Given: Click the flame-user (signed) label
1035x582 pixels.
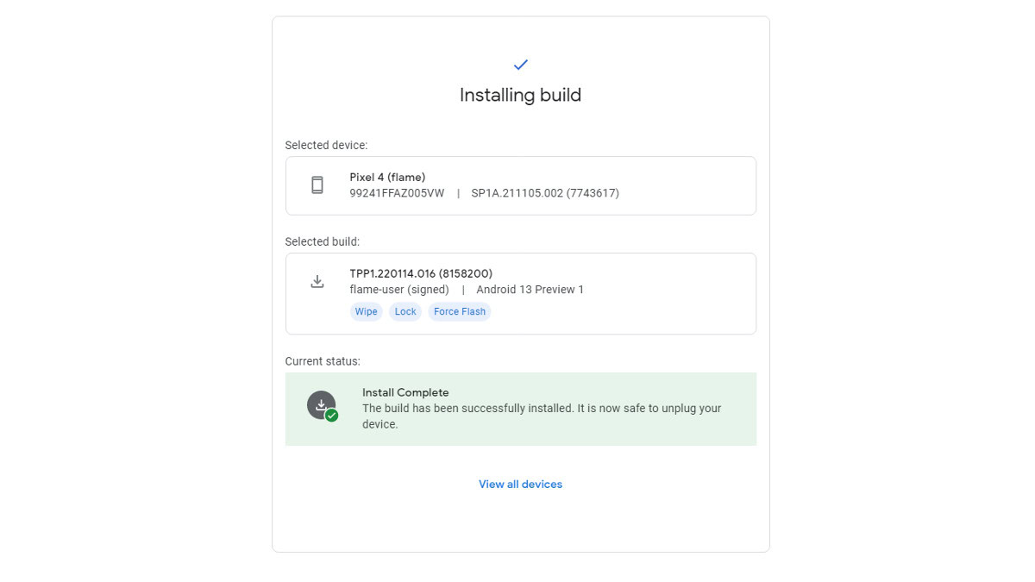Looking at the screenshot, I should (x=399, y=290).
